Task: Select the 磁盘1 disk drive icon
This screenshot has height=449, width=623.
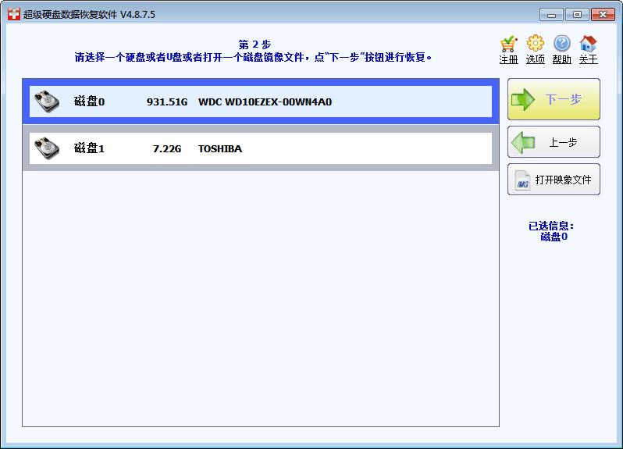Action: pyautogui.click(x=47, y=148)
